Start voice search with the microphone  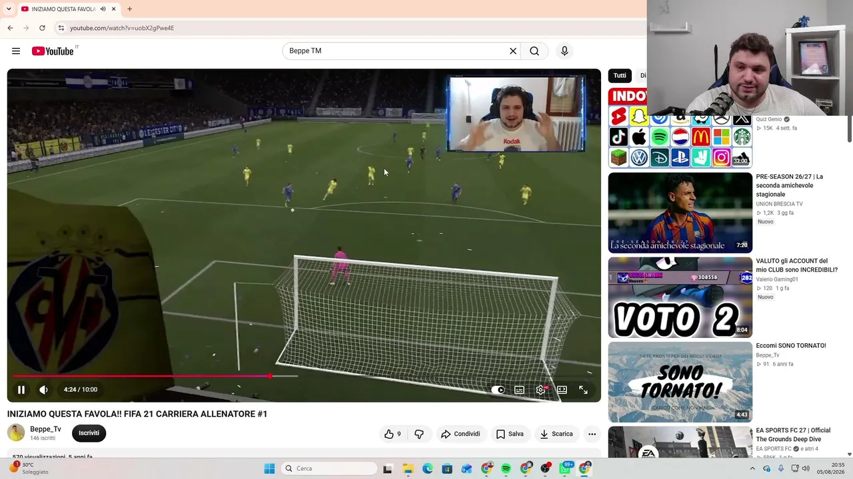(x=564, y=51)
